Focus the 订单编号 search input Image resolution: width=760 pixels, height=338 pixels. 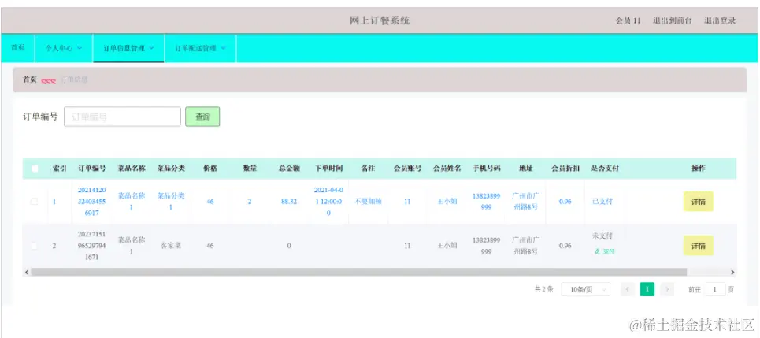coord(122,117)
